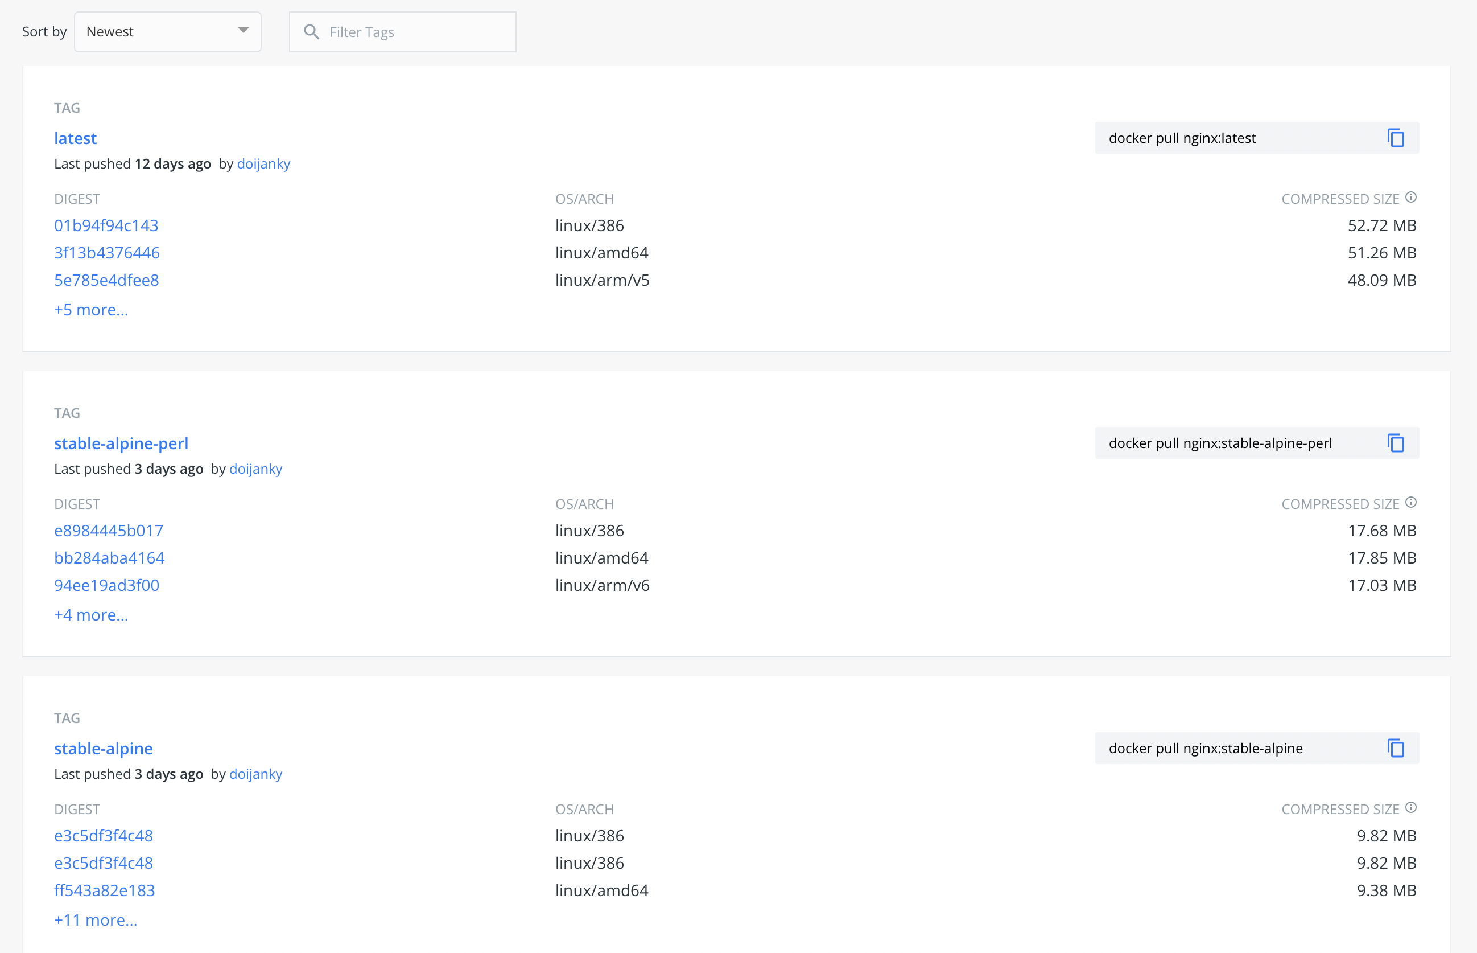The width and height of the screenshot is (1477, 953).
Task: Open the stable-alpine tag link
Action: click(104, 748)
